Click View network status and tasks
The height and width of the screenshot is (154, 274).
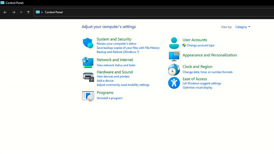point(116,65)
